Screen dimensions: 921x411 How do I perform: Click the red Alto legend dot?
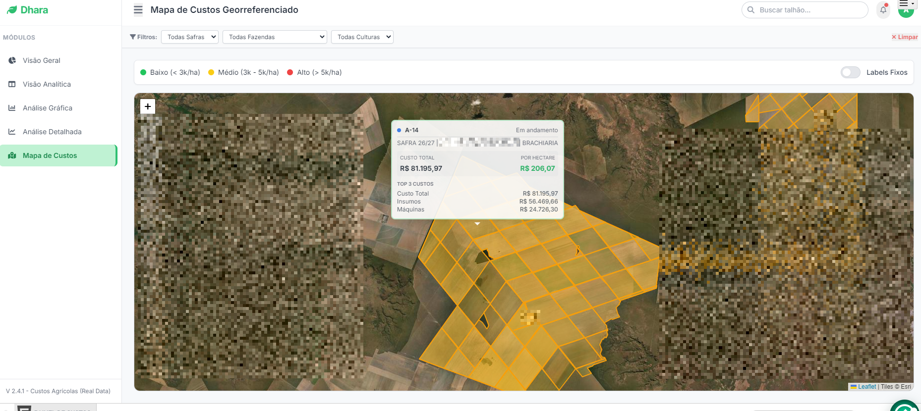pyautogui.click(x=290, y=72)
